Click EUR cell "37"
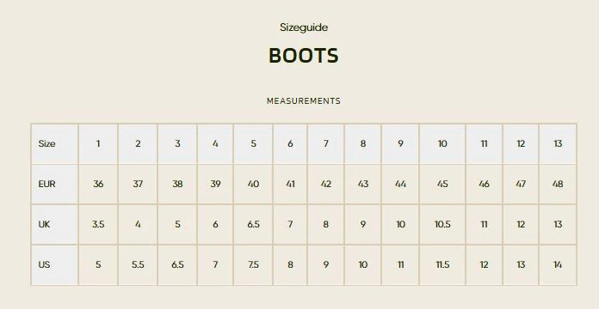Image resolution: width=599 pixels, height=309 pixels. [138, 184]
